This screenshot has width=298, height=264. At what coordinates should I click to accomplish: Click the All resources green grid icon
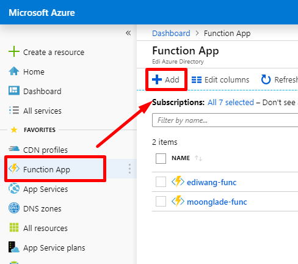[x=14, y=227]
